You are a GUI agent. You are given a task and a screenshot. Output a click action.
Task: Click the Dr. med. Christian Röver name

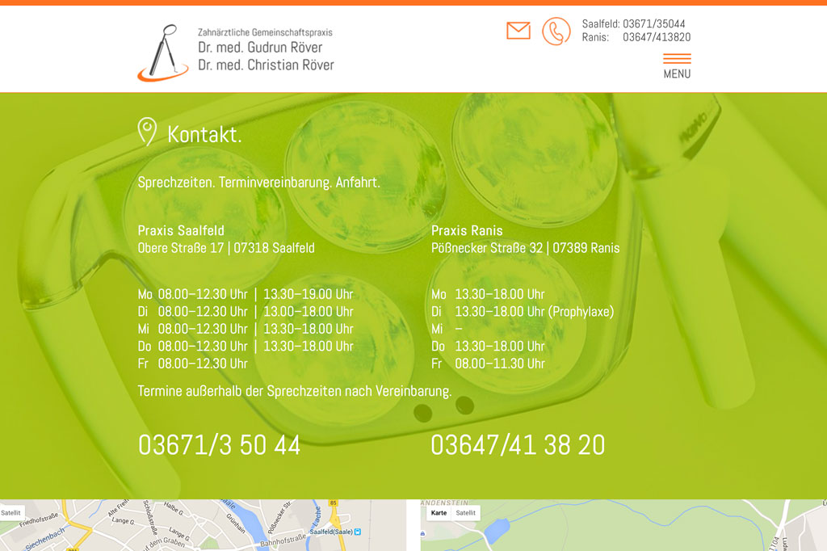click(266, 65)
